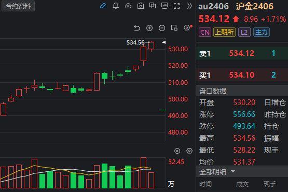
Task: Open the multi-window overlay icon
Action: coord(153,6)
